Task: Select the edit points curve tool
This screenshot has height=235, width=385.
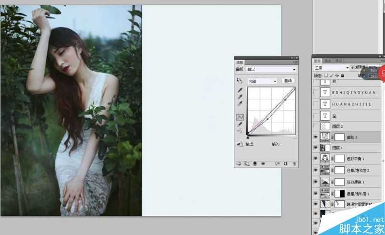Action: click(240, 117)
